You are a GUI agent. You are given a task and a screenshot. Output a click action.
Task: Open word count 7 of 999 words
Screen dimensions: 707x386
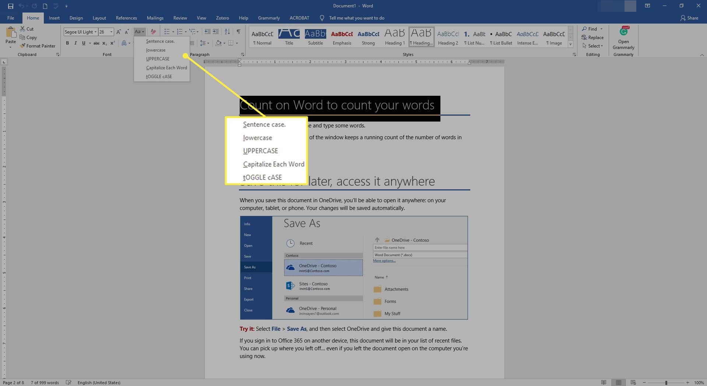(45, 382)
